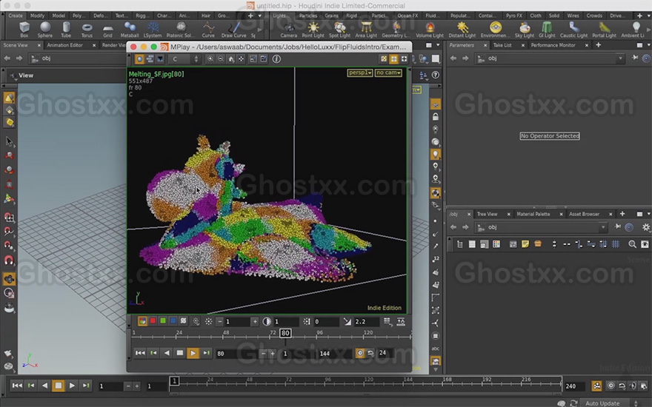The height and width of the screenshot is (407, 652).
Task: Add an Area Light
Action: coord(366,29)
